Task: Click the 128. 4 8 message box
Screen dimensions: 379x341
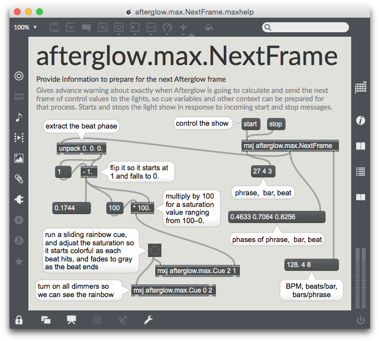Action: pyautogui.click(x=312, y=265)
